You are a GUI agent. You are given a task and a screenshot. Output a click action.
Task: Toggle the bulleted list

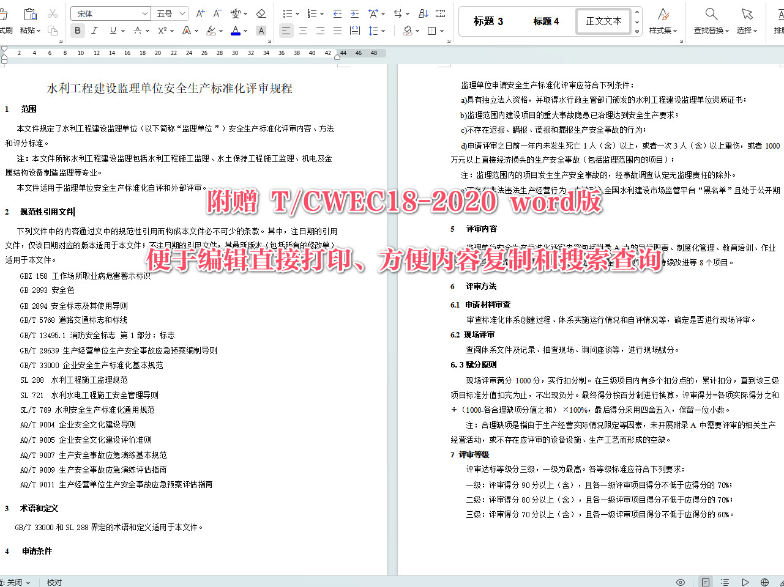pyautogui.click(x=287, y=13)
